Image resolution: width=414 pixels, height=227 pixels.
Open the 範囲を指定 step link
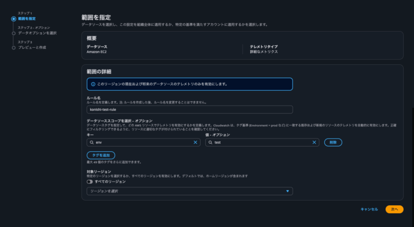point(26,19)
